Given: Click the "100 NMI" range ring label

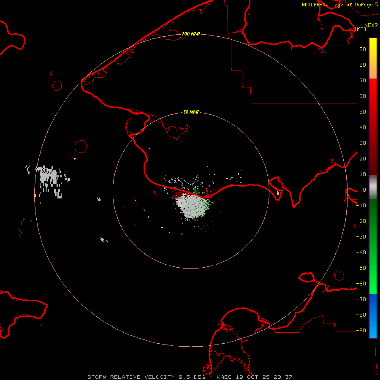Looking at the screenshot, I should point(191,34).
